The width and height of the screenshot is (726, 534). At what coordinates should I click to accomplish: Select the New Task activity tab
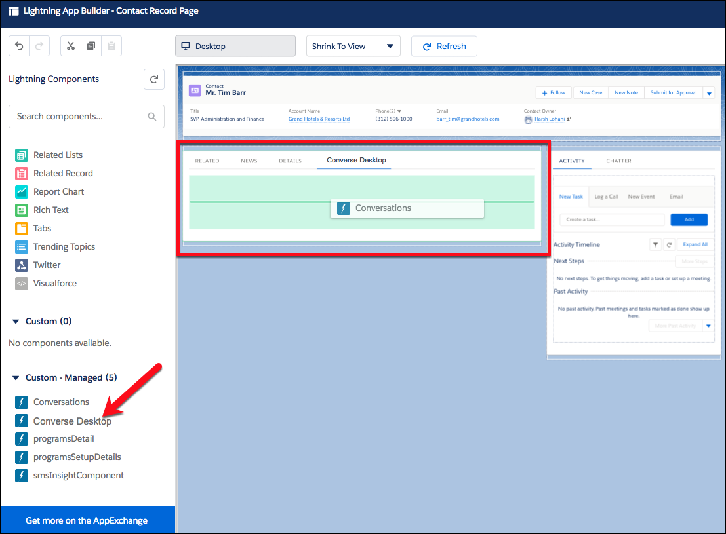571,197
